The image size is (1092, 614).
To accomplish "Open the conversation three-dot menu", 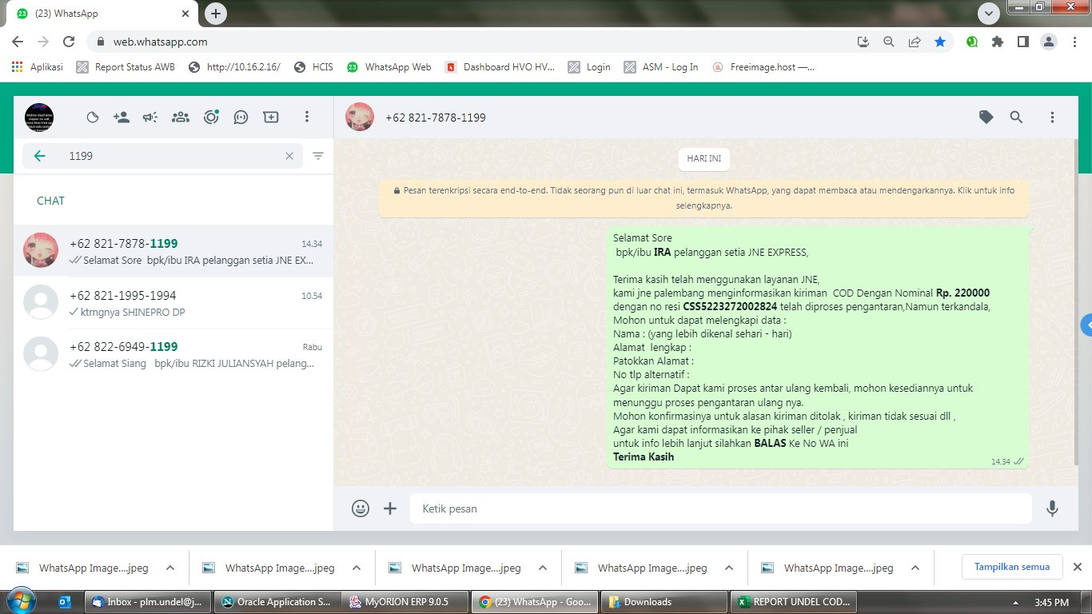I will (x=1052, y=118).
